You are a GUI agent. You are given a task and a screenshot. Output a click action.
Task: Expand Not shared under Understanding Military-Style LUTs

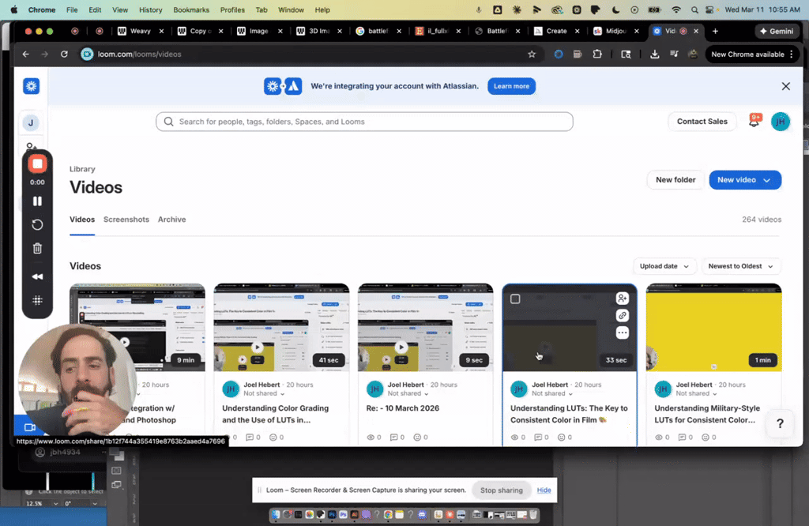pos(696,393)
